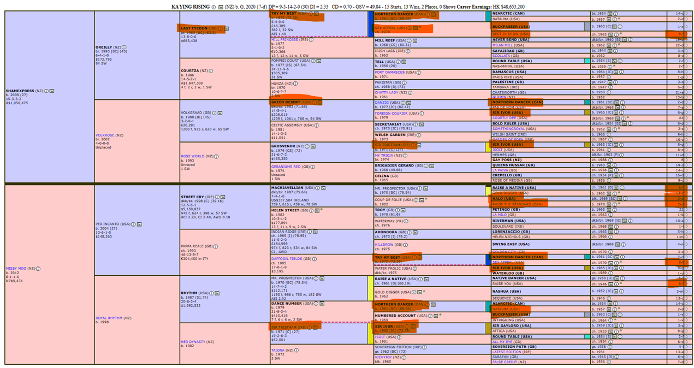Follow the CHATTY LADY link
Screen dimensions: 694x368
click(387, 93)
